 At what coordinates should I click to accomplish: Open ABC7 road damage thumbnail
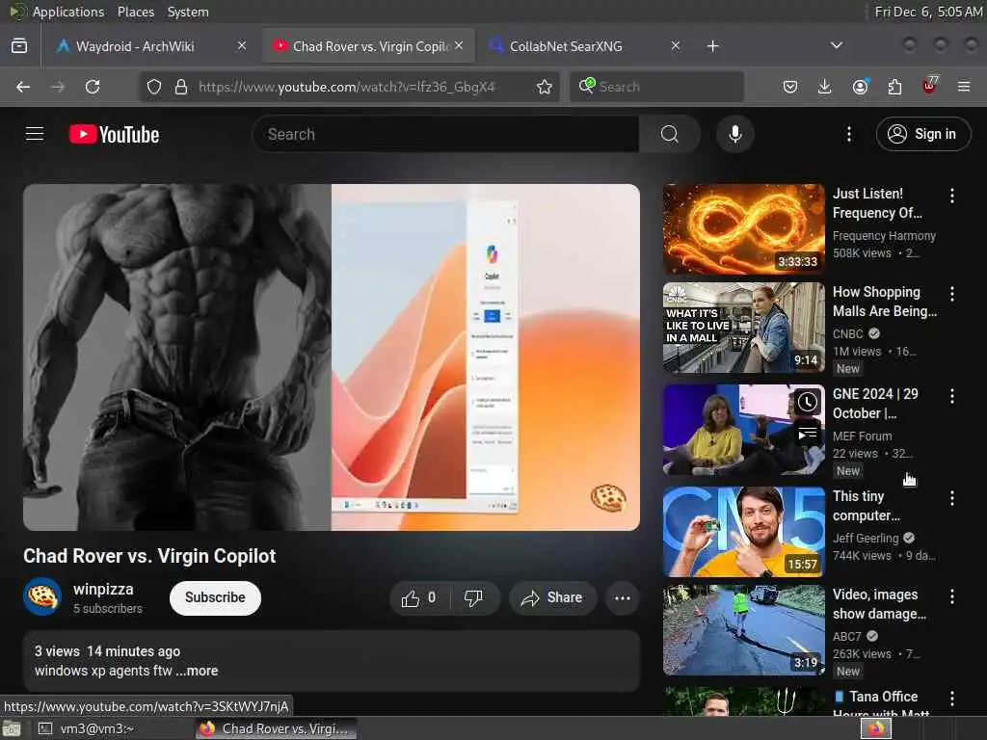point(743,630)
